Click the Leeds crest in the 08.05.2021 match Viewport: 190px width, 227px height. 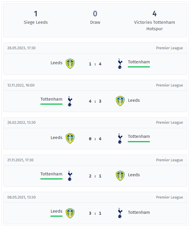(x=70, y=213)
